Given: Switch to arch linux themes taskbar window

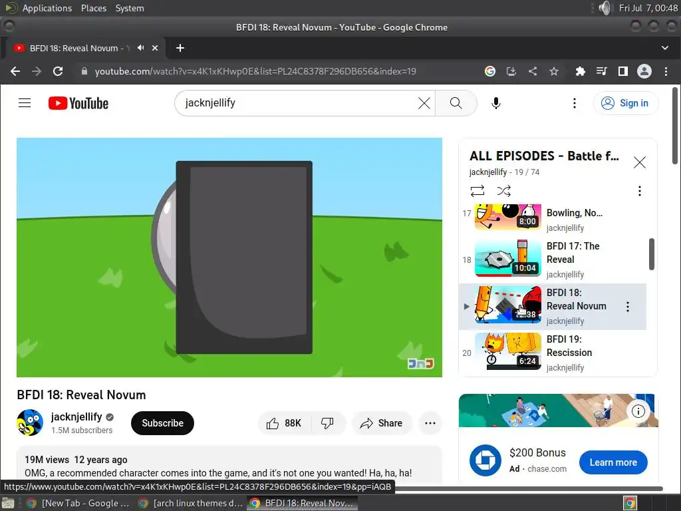Looking at the screenshot, I should [191, 503].
